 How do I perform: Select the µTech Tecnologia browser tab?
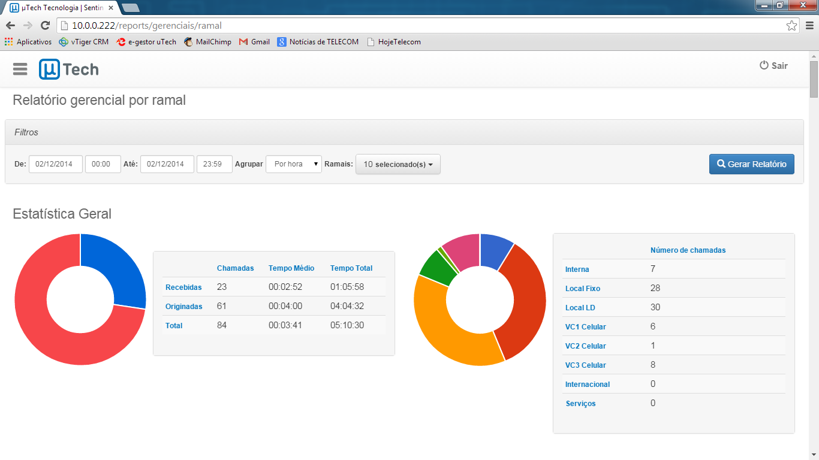point(61,8)
